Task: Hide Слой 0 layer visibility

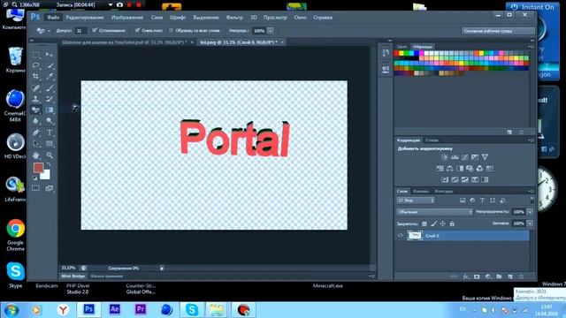Action: 401,236
